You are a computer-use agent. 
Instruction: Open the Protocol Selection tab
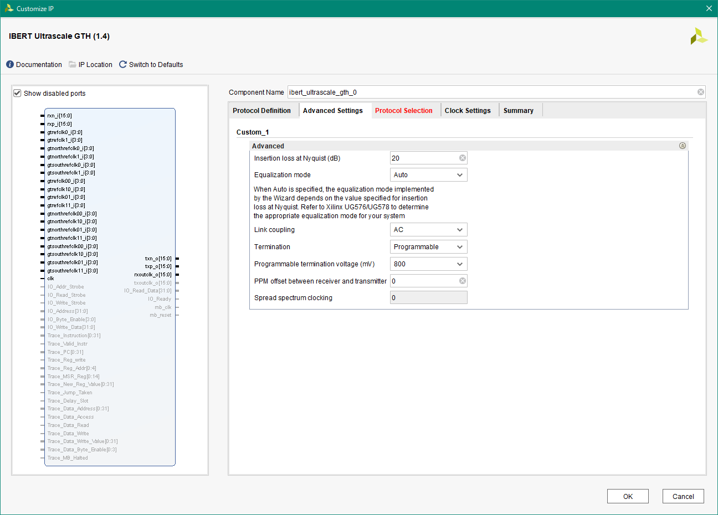(404, 111)
